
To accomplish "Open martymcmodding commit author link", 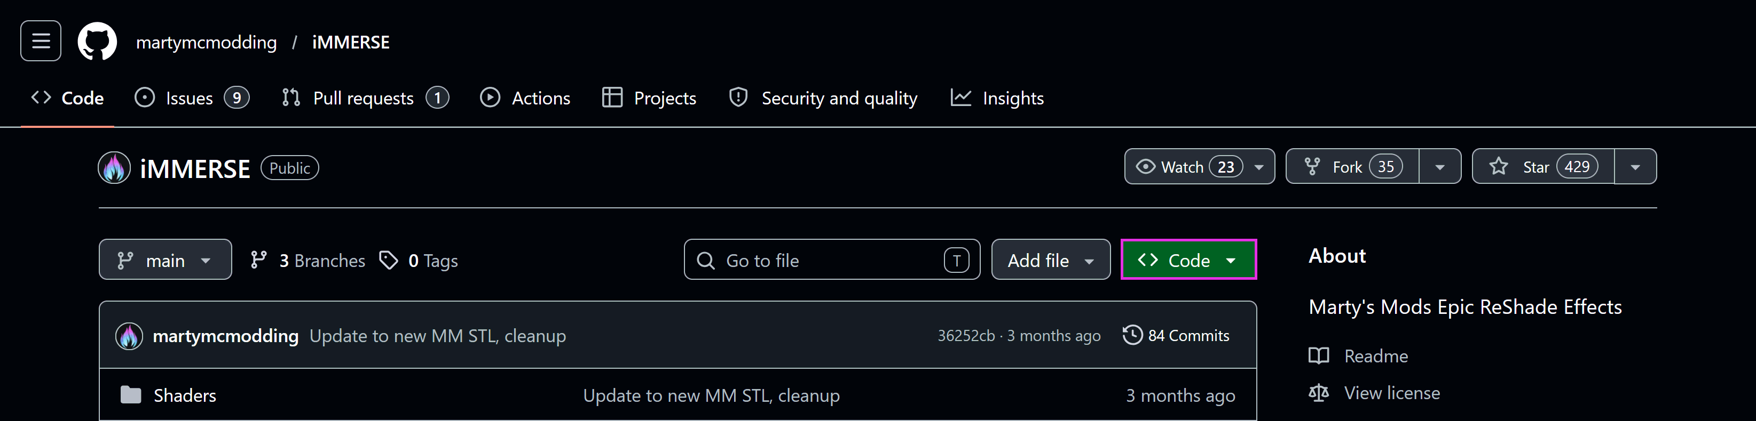I will click(x=226, y=336).
